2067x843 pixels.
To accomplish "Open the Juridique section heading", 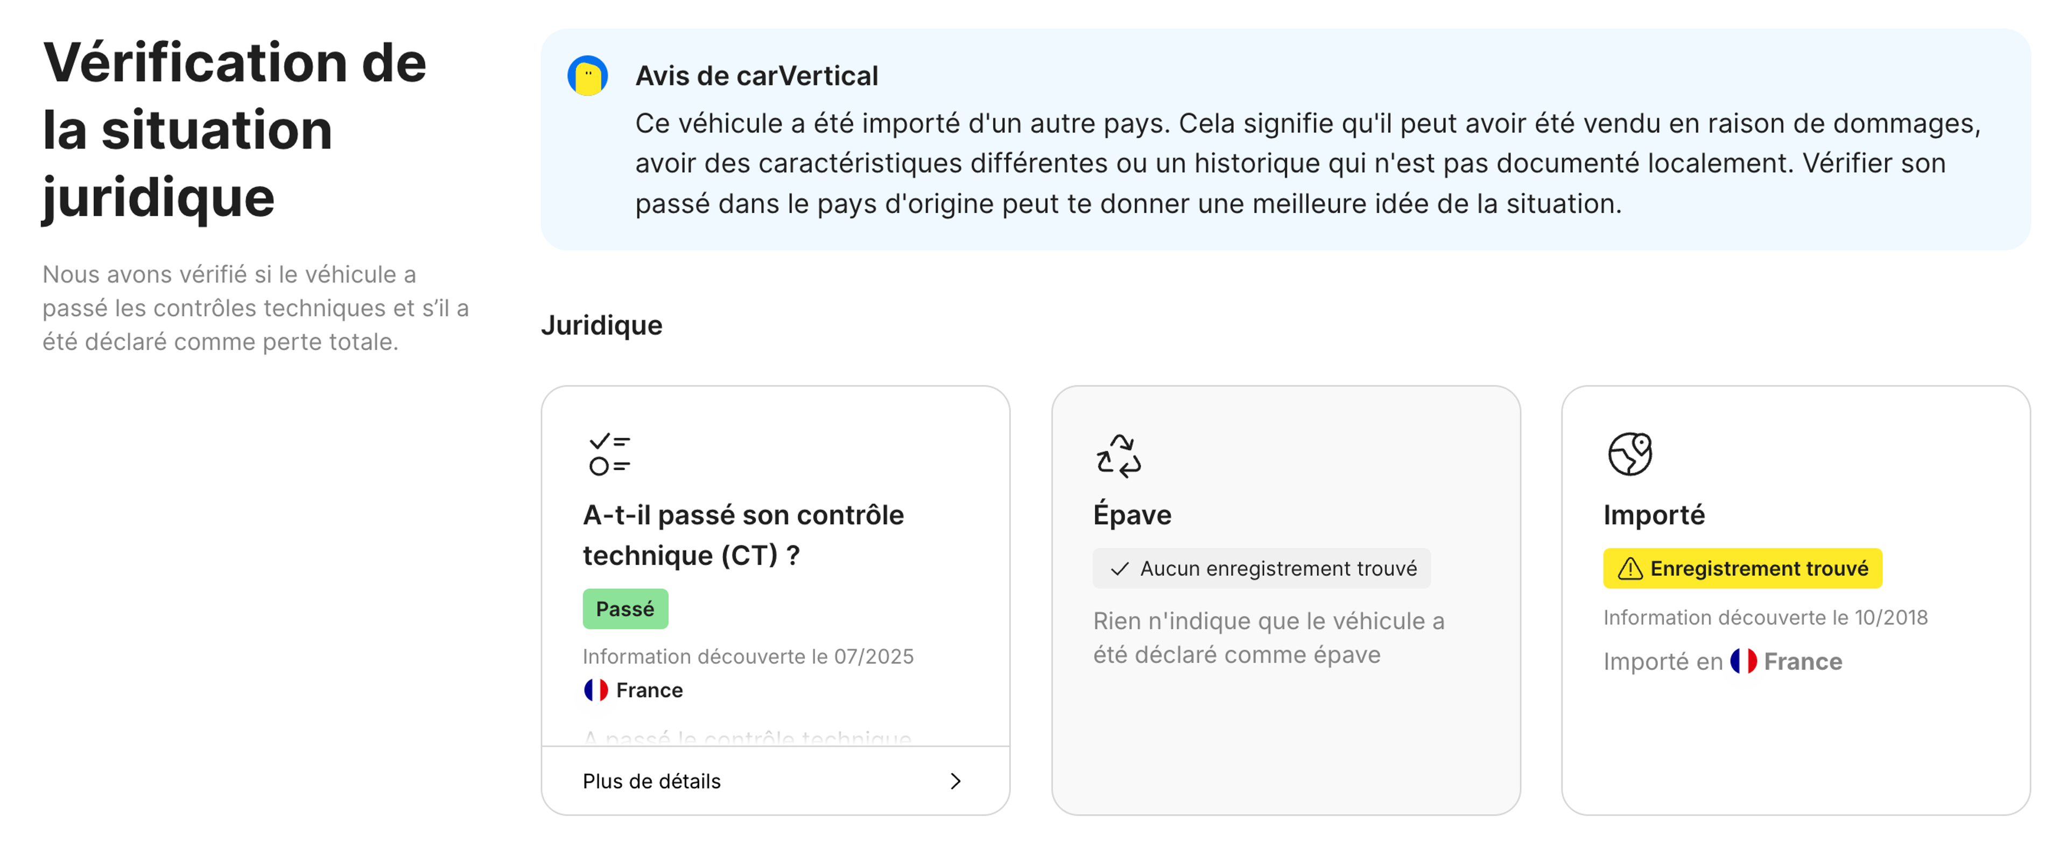I will click(602, 325).
